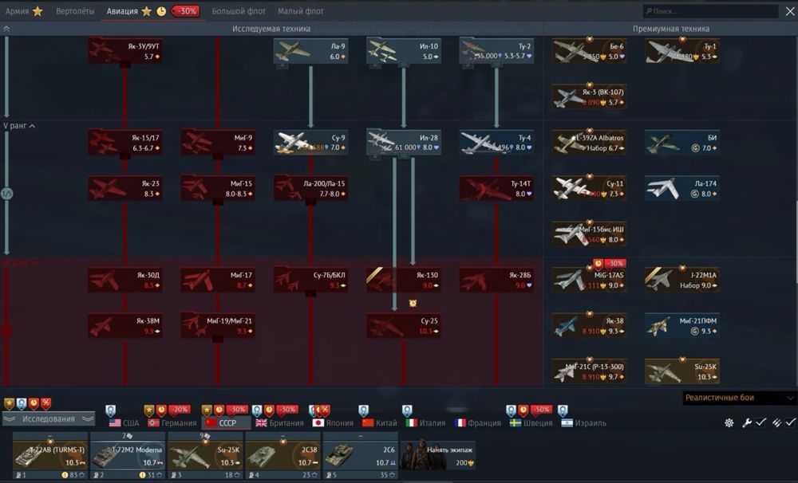Select the Ту-14Т aircraft card

pyautogui.click(x=496, y=188)
